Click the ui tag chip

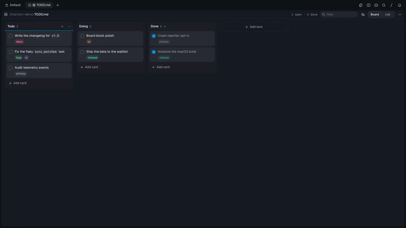coord(89,42)
